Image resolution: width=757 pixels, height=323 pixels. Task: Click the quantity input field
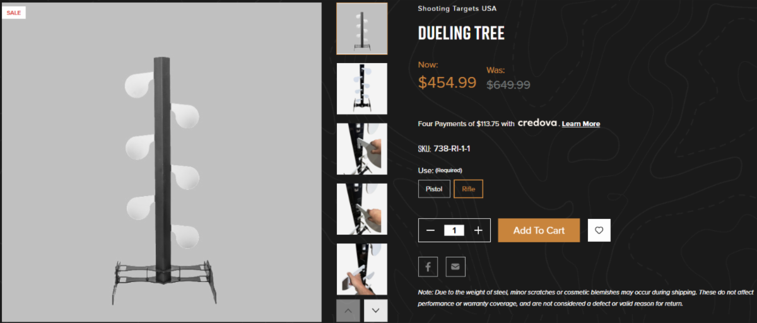pyautogui.click(x=454, y=230)
